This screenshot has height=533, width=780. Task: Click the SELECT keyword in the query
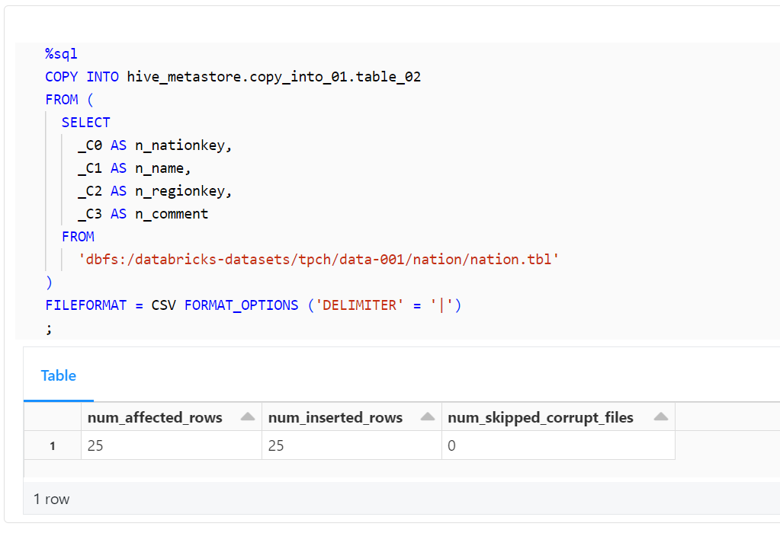click(x=85, y=122)
